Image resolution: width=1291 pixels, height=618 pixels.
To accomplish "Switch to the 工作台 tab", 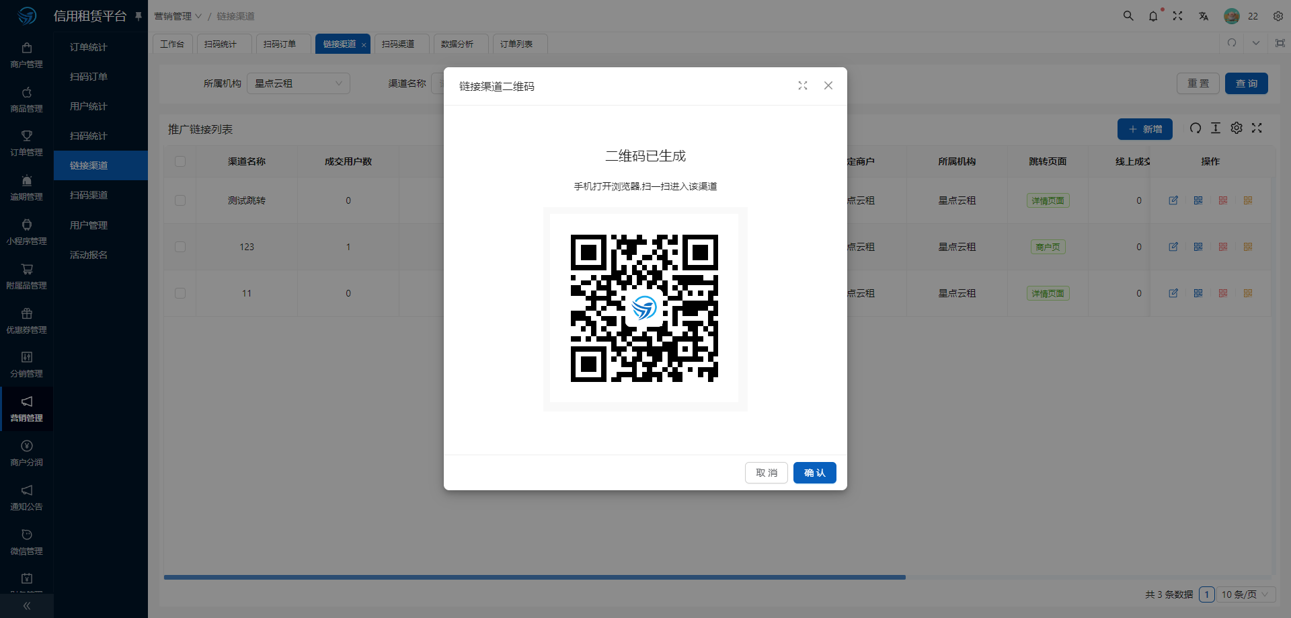I will (172, 44).
